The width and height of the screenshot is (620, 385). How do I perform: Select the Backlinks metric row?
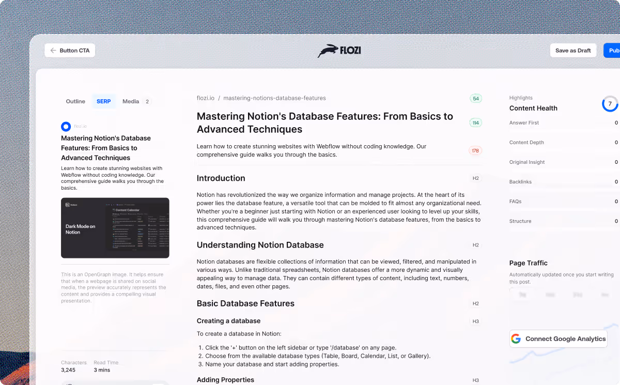564,182
